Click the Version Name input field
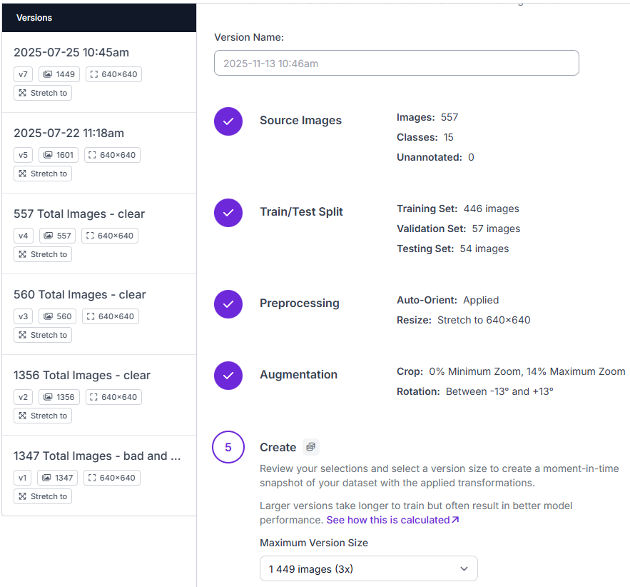Screen dimensions: 630x587 coord(396,63)
